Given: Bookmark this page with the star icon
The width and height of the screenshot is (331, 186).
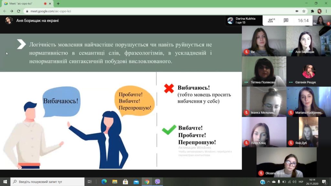Looking at the screenshot, I should [x=304, y=11].
